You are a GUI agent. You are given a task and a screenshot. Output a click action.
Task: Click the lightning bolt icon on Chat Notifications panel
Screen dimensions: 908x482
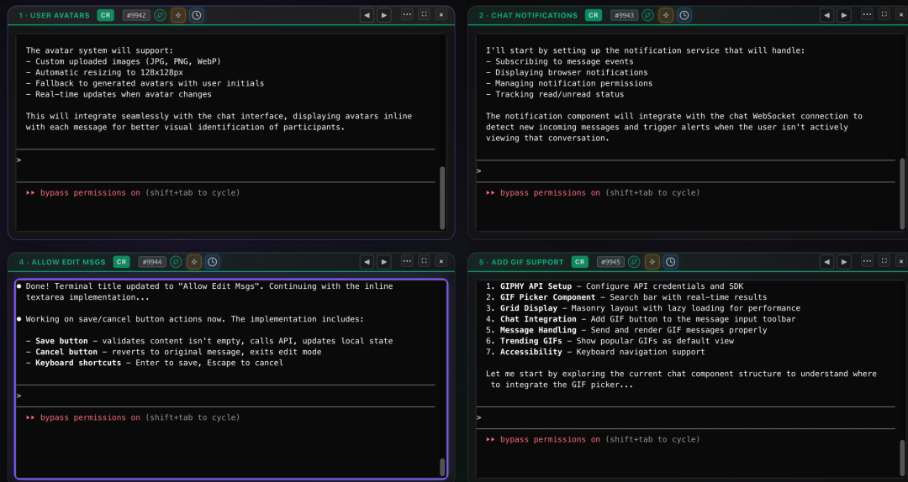(666, 16)
